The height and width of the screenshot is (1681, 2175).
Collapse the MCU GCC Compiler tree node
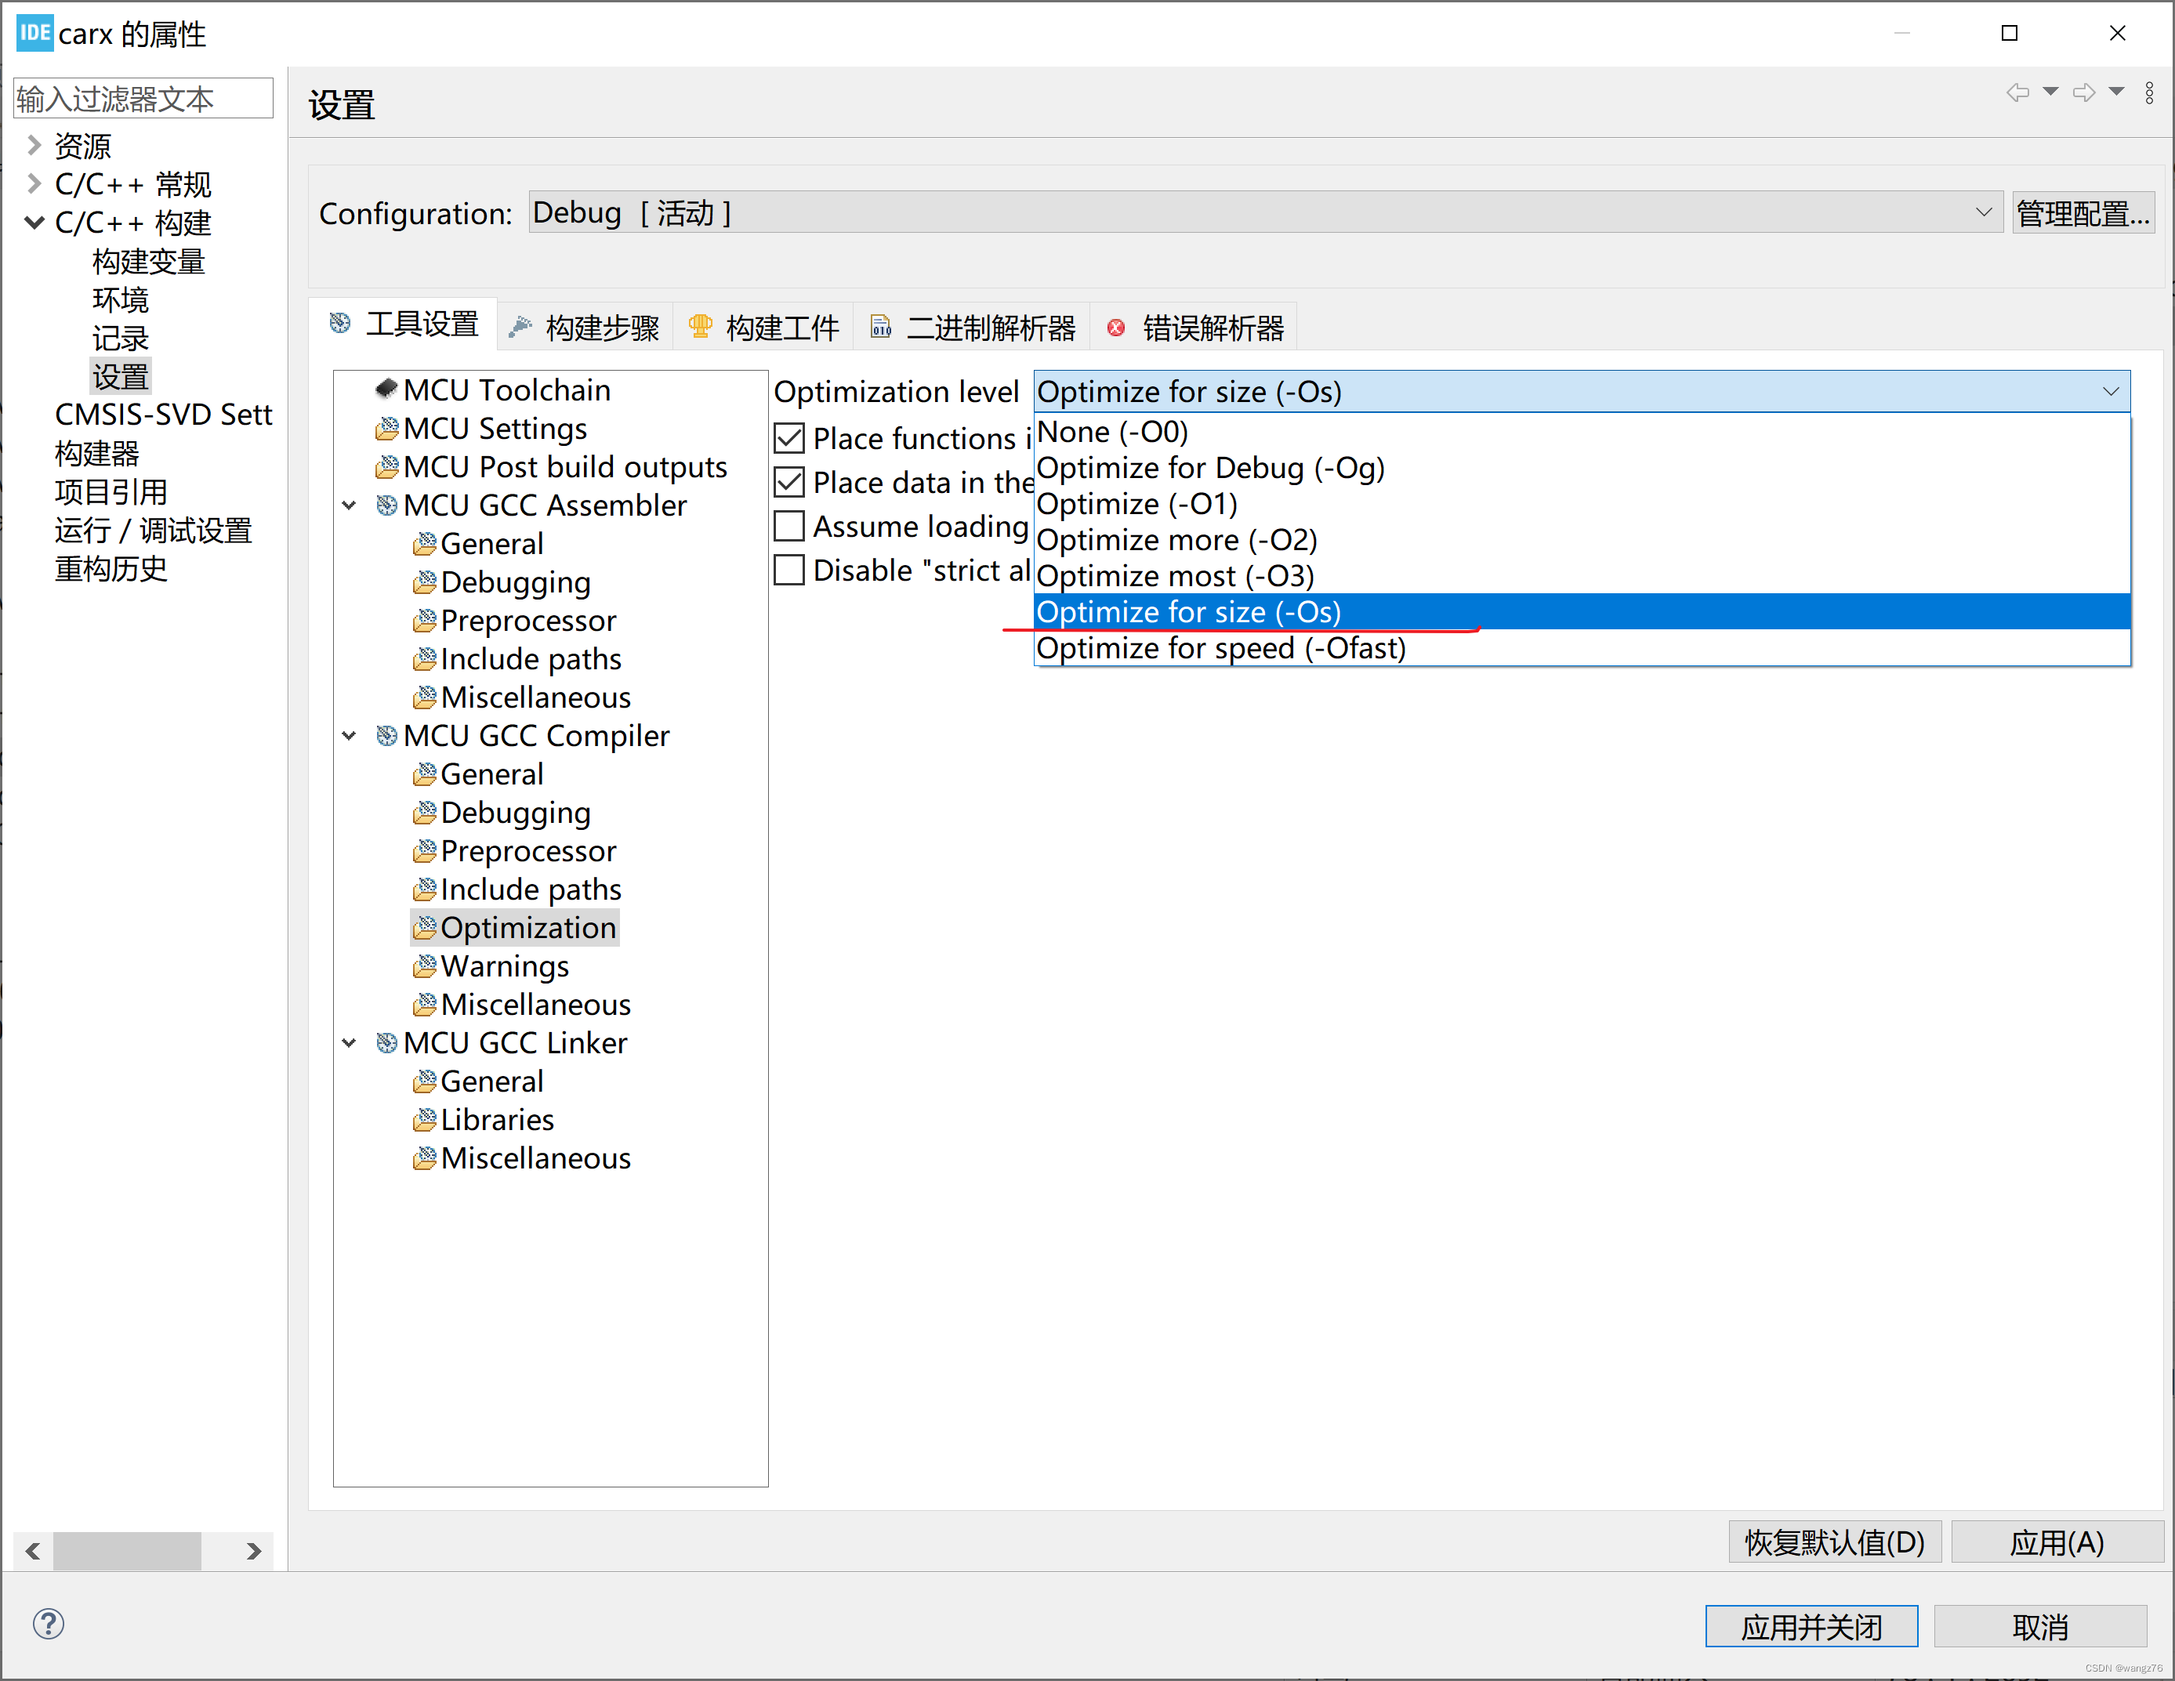349,736
